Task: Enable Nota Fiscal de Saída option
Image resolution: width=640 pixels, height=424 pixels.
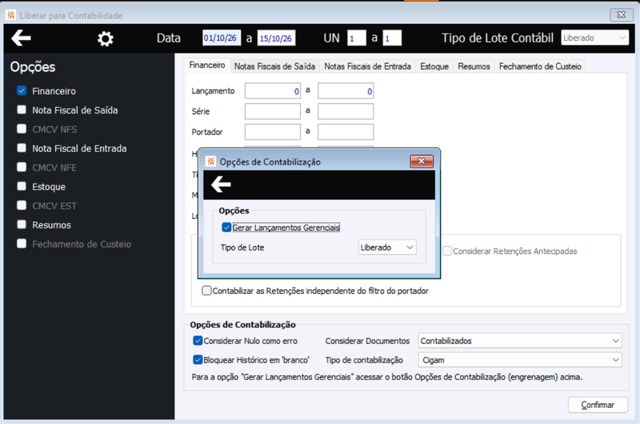Action: [22, 109]
